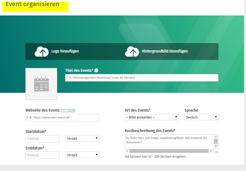This screenshot has height=171, width=246.
Task: Click the textarea vertical scrollbar up arrow
Action: [216, 137]
